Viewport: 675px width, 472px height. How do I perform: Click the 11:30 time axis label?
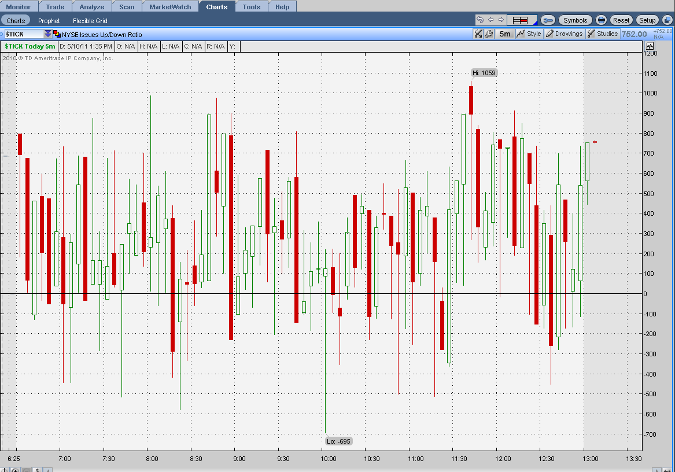pyautogui.click(x=459, y=459)
